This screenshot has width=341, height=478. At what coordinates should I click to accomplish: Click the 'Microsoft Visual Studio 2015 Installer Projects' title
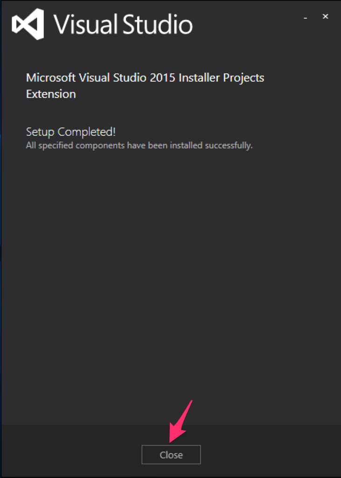point(145,78)
